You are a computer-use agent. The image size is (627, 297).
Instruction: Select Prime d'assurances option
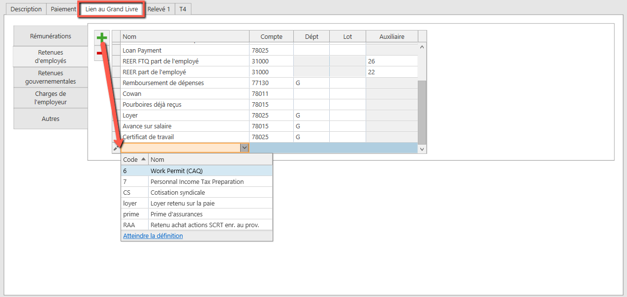coord(197,214)
